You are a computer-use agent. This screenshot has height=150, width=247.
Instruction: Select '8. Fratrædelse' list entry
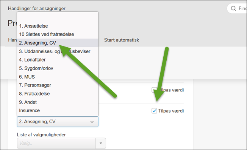coord(58,94)
